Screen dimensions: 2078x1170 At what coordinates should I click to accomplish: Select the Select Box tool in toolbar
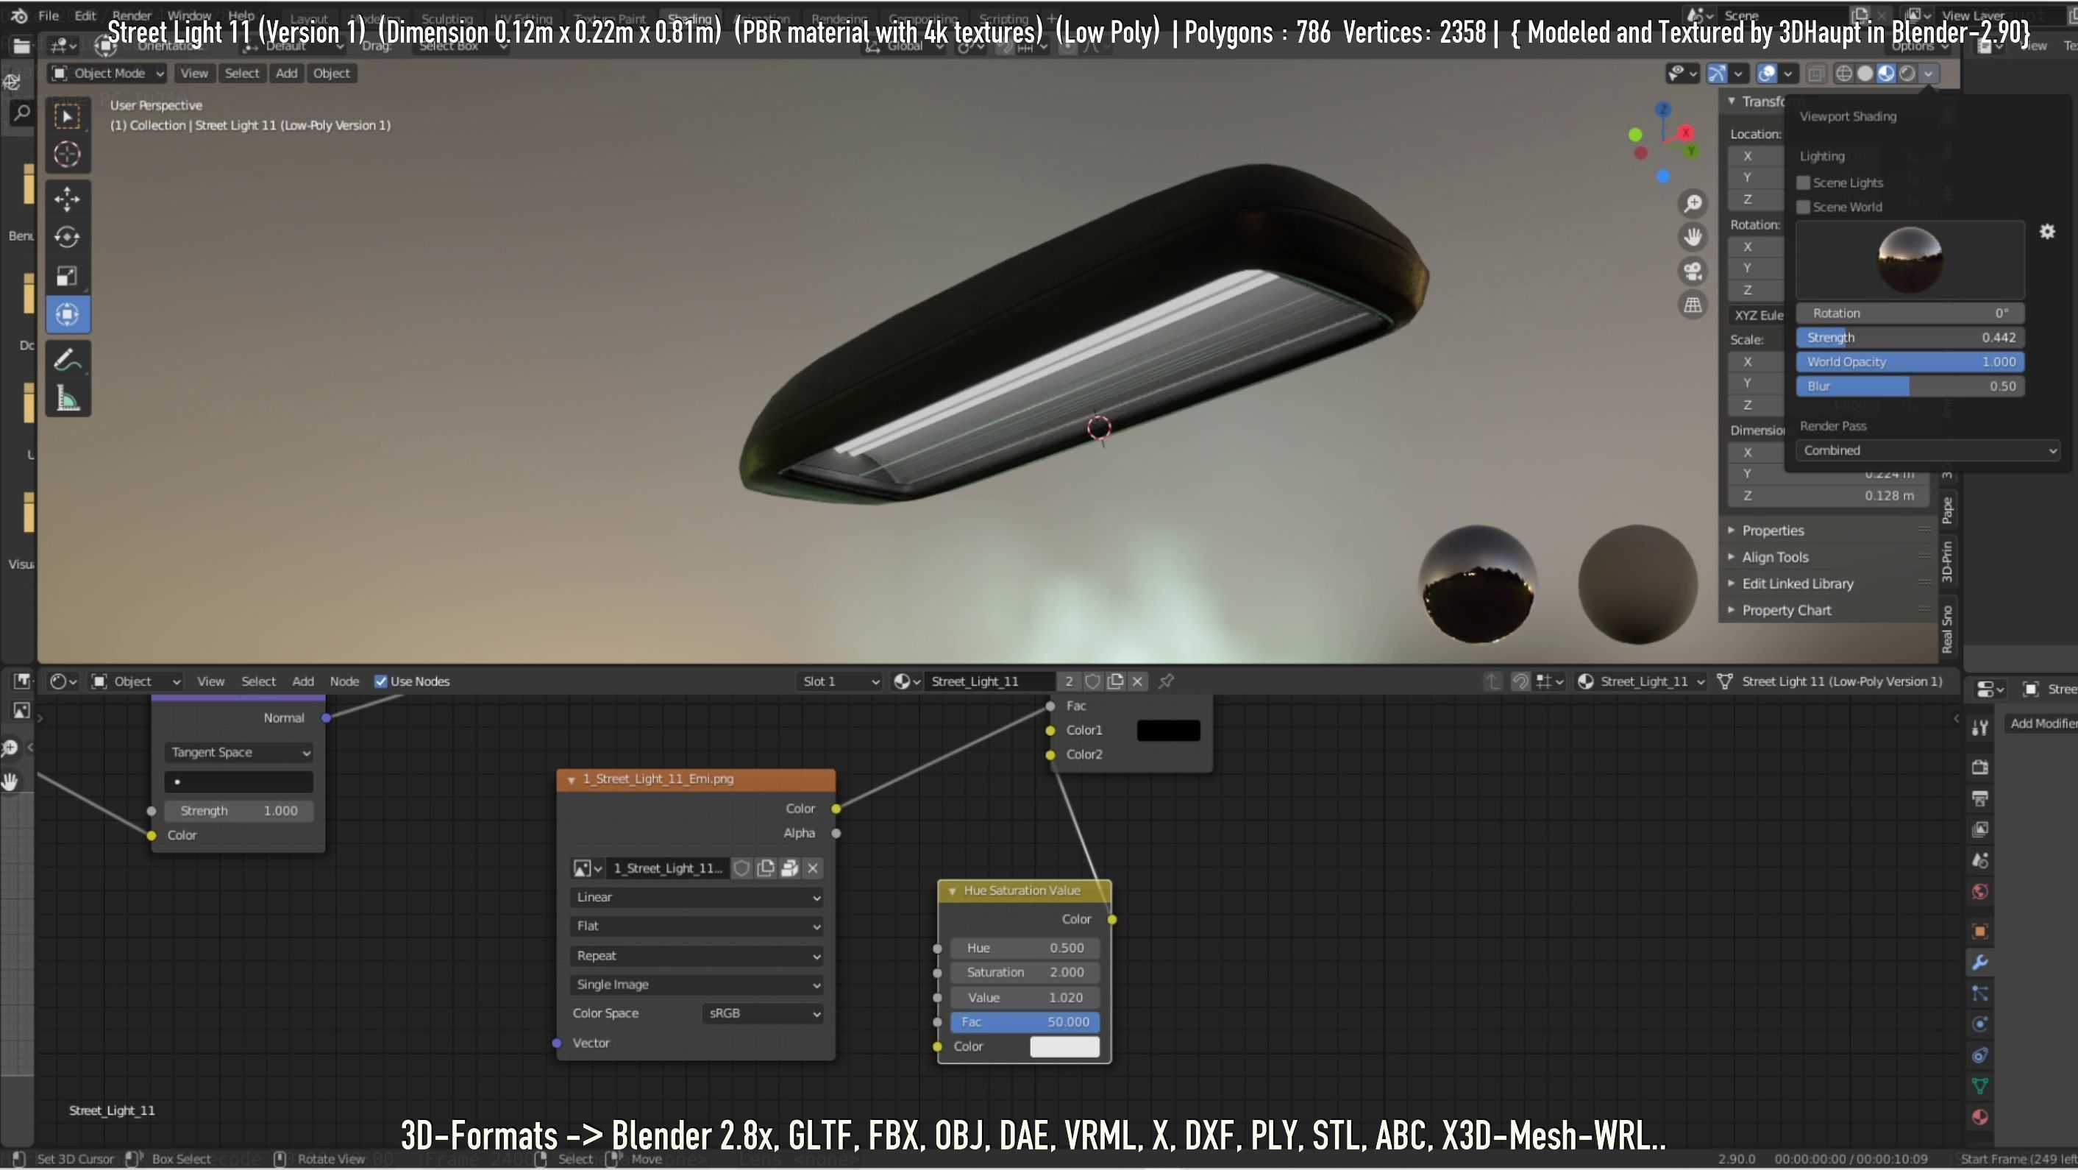[x=68, y=117]
